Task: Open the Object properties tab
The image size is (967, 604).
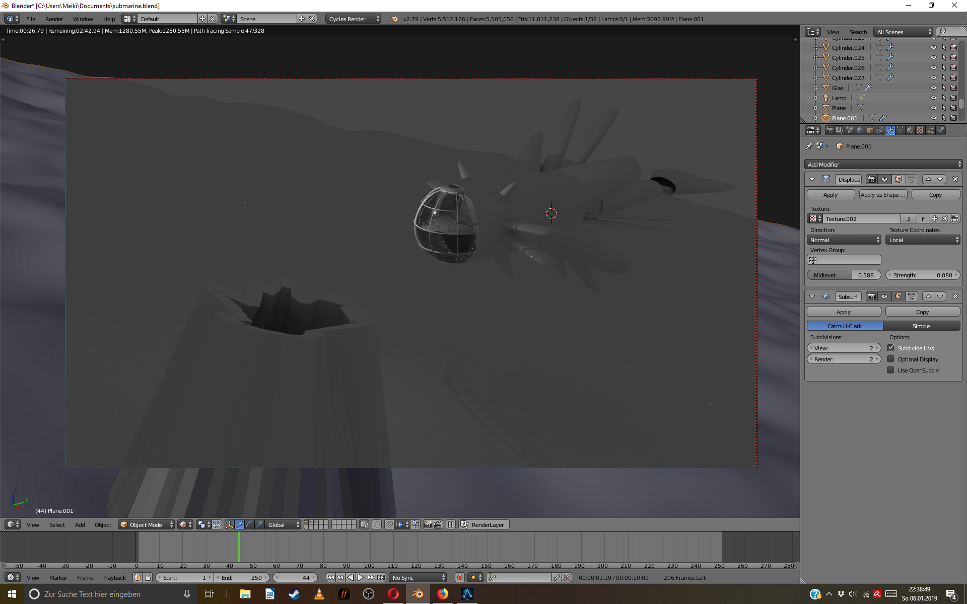Action: 870,130
